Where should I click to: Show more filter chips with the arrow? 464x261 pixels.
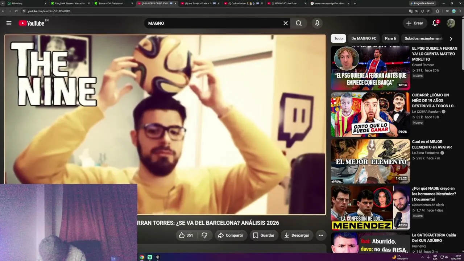[x=451, y=38]
